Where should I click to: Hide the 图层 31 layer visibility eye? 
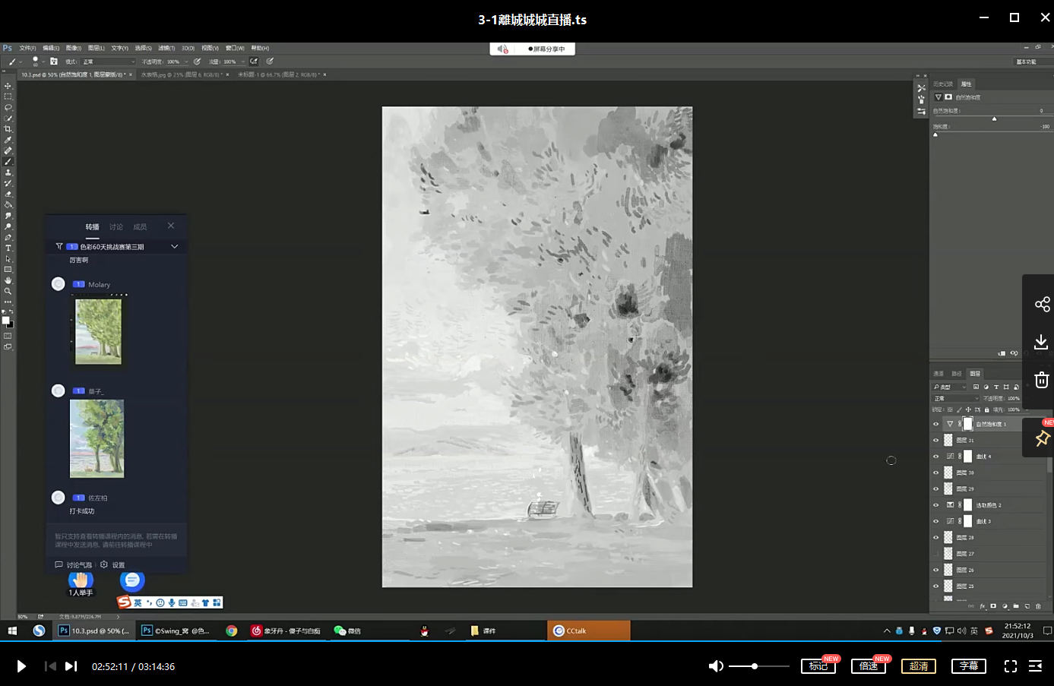click(x=935, y=441)
